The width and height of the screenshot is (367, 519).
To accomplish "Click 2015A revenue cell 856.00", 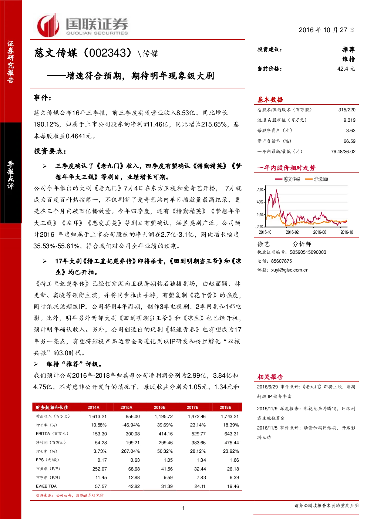I will click(x=133, y=416).
